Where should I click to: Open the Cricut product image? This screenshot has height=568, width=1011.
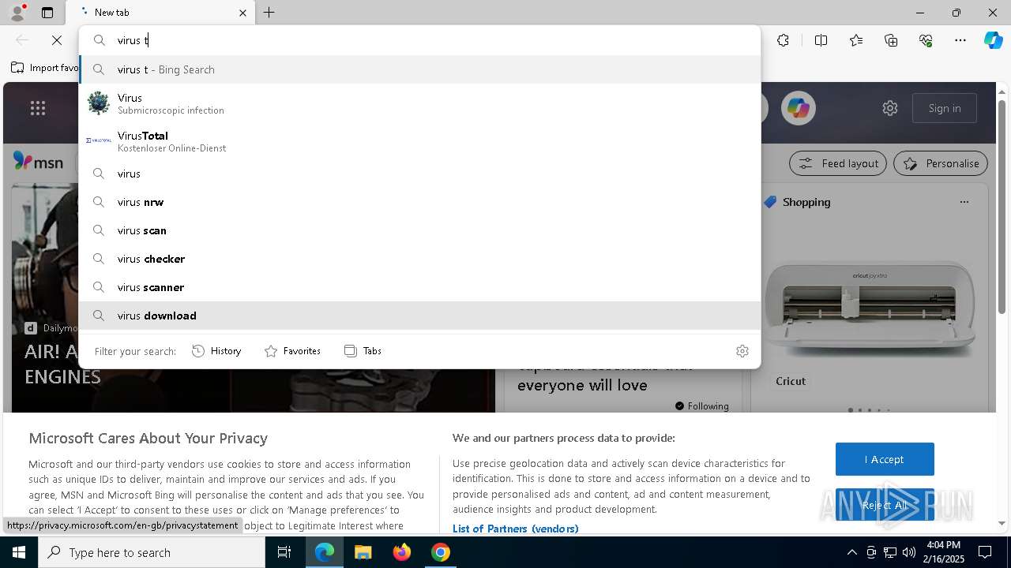coord(869,309)
